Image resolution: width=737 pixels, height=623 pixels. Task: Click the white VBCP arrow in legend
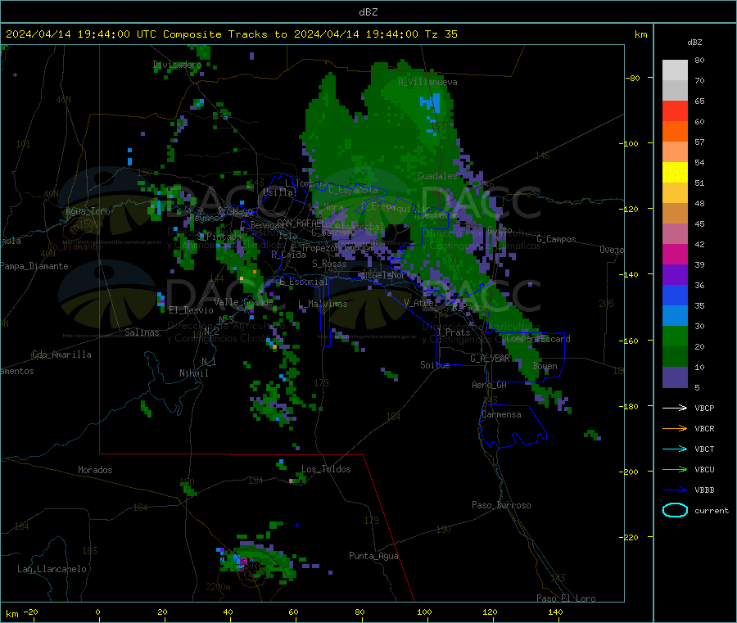[675, 408]
